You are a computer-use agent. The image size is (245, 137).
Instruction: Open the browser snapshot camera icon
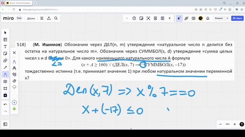[x=201, y=10]
